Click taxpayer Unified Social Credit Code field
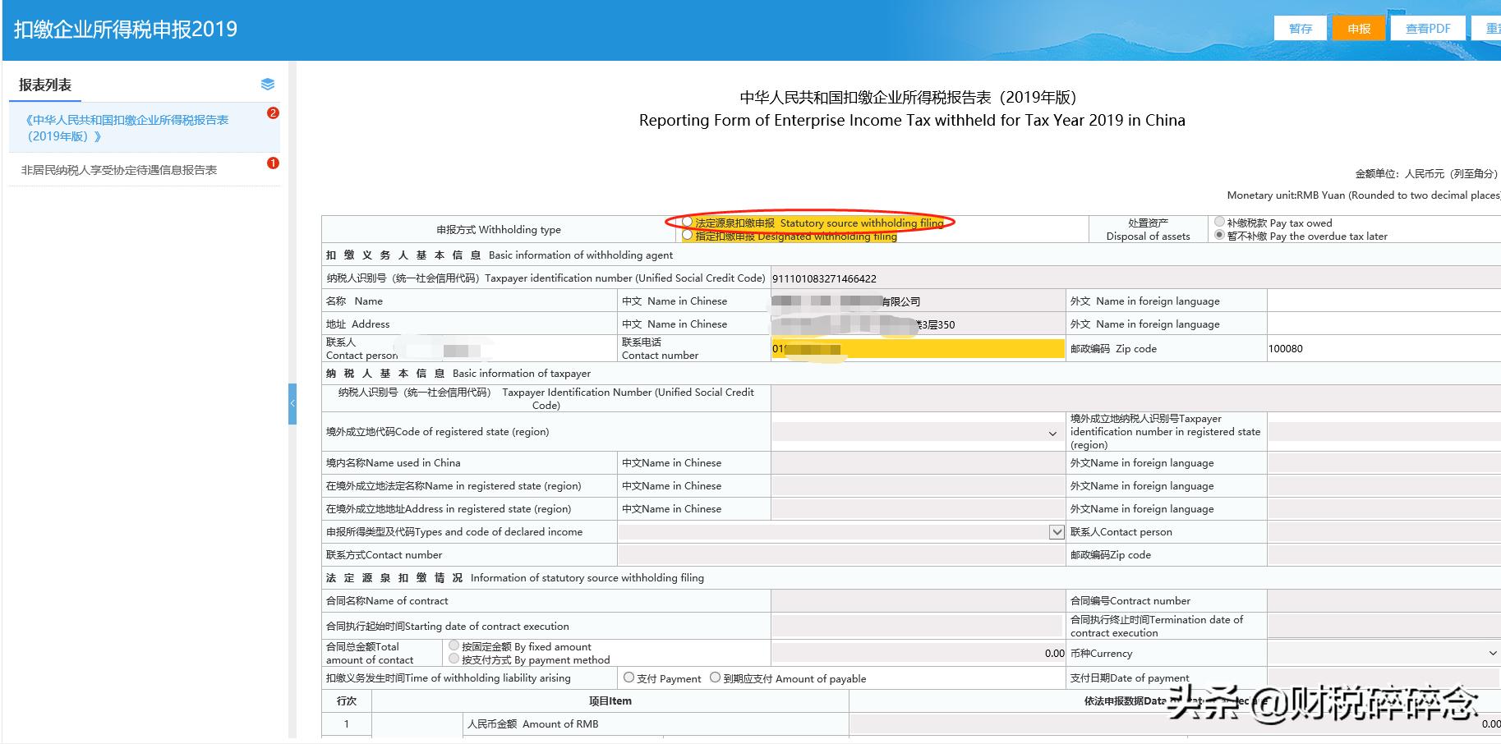The height and width of the screenshot is (744, 1501). 1136,398
